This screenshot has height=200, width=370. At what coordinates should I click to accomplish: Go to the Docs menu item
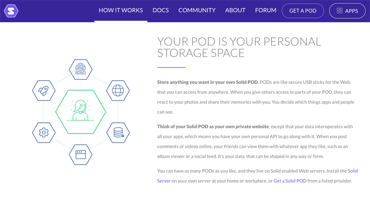(160, 10)
